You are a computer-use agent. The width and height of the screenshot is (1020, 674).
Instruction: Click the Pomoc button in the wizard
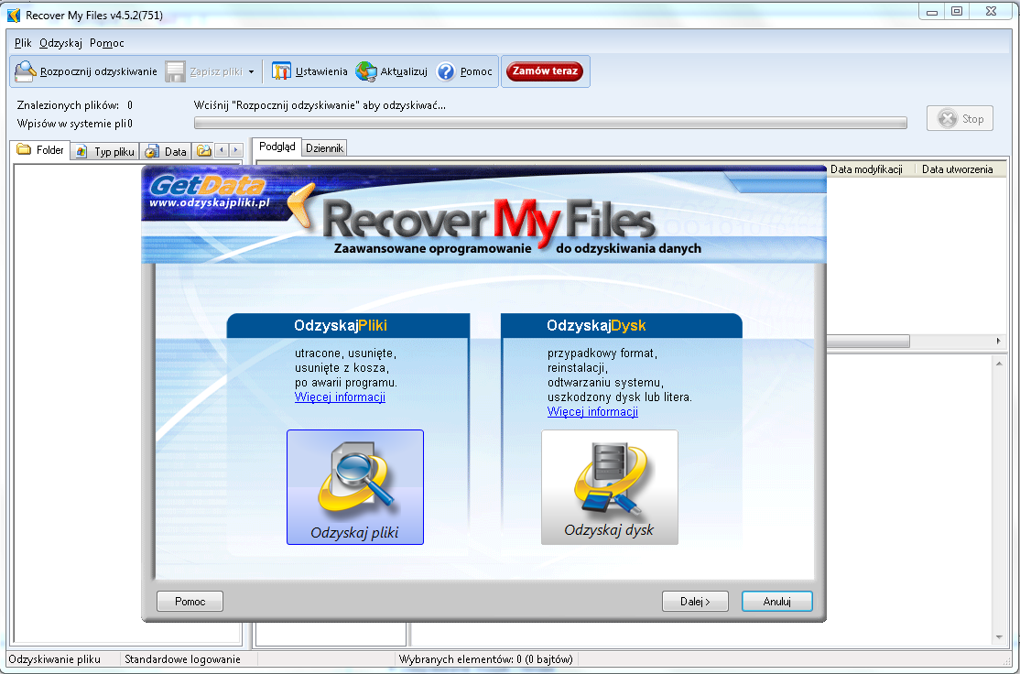tap(190, 601)
